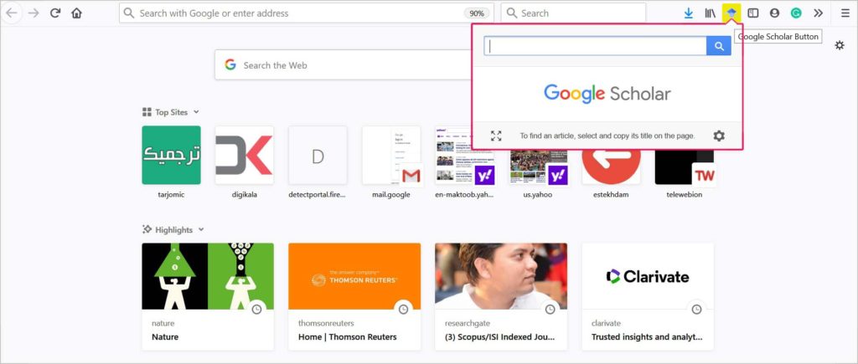Click the Gmail badge on mail.google tile
Viewport: 858px width, 364px height.
[411, 176]
